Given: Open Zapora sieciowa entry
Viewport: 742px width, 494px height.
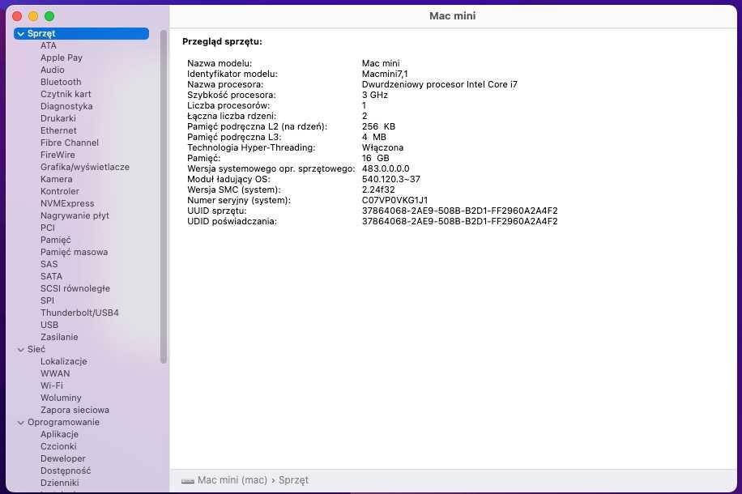Looking at the screenshot, I should 75,411.
